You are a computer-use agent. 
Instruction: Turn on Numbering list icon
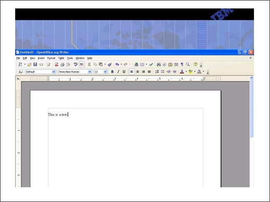(x=157, y=72)
